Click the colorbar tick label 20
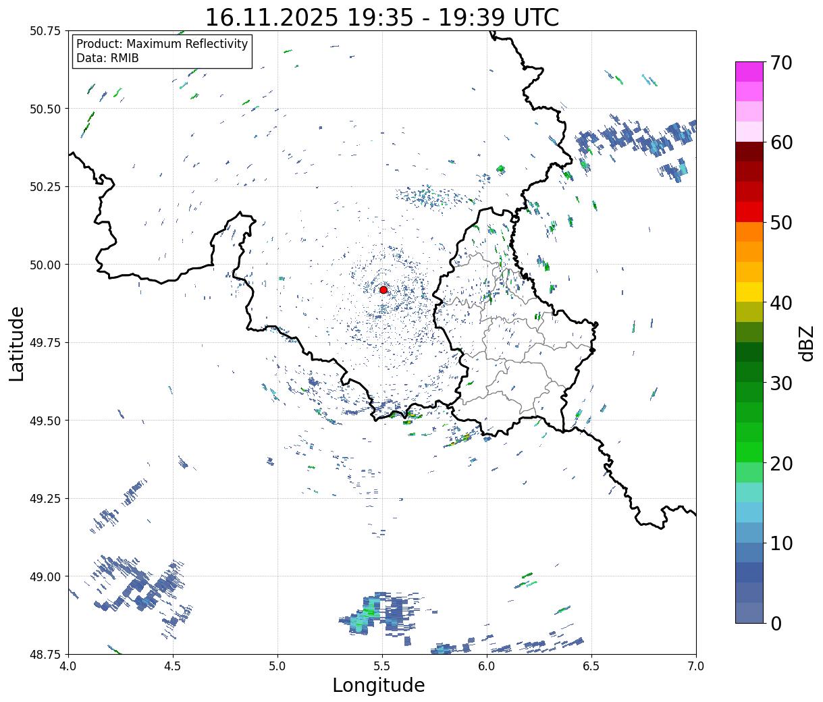 pos(781,464)
